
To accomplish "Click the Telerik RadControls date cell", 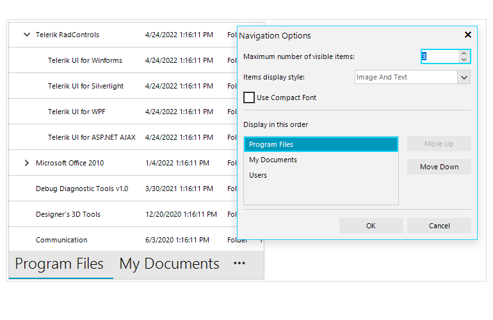I will (179, 35).
